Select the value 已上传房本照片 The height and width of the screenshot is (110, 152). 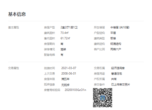pos(121,85)
